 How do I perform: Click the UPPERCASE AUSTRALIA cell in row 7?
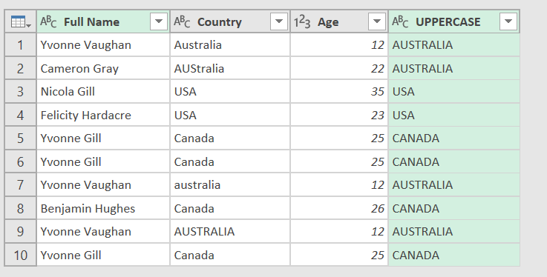[454, 184]
